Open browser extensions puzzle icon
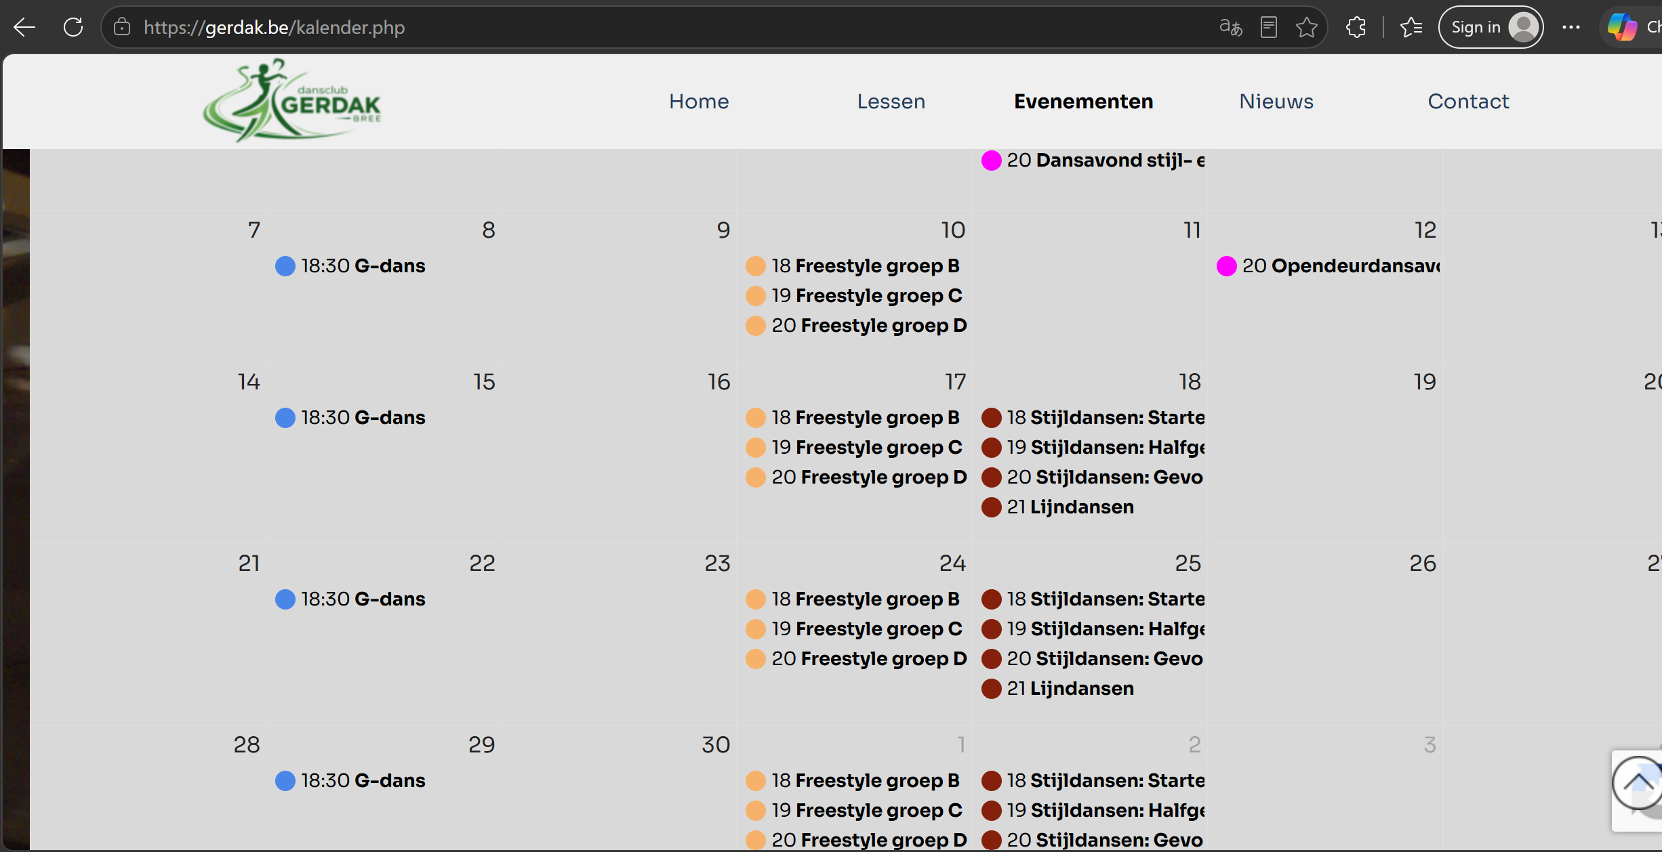 1356,27
